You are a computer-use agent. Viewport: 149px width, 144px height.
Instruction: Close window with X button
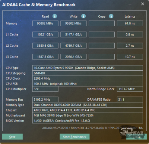pyautogui.click(x=143, y=4)
